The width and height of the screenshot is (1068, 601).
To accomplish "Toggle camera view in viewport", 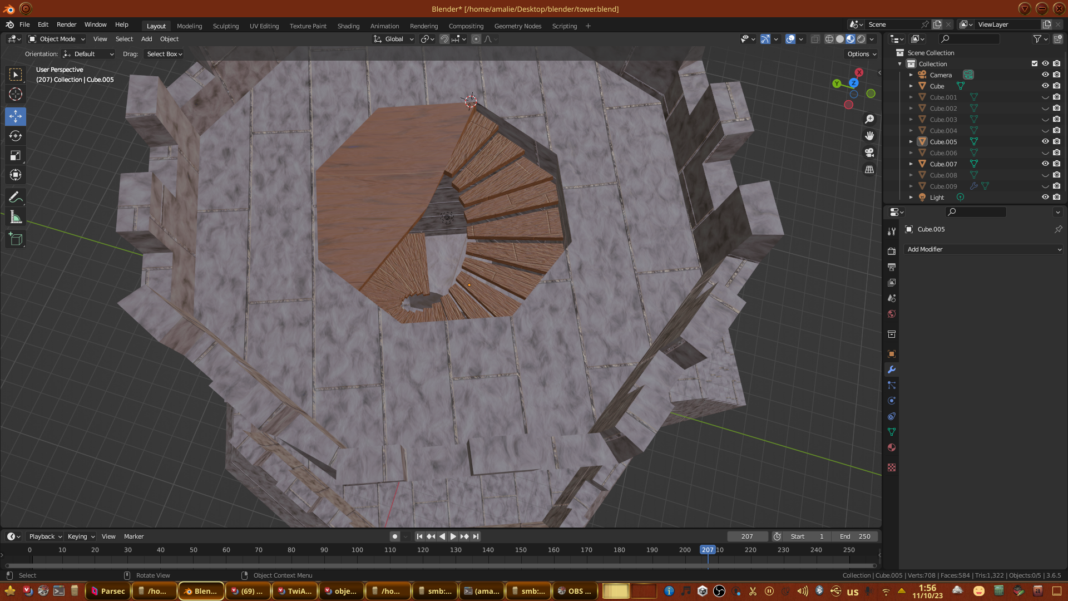I will 869,152.
